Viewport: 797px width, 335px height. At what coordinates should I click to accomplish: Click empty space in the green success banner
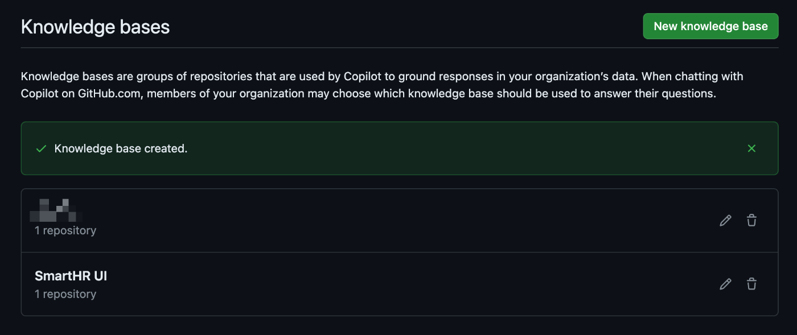coord(455,148)
